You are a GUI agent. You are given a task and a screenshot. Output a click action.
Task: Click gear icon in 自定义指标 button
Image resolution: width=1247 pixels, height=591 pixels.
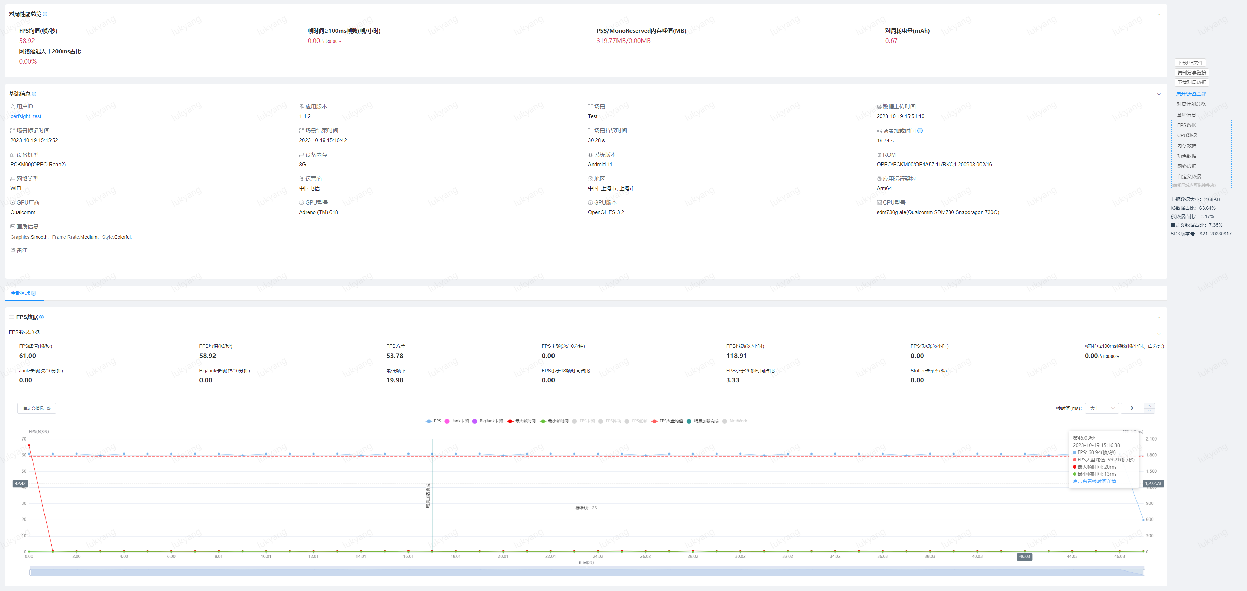pos(48,408)
